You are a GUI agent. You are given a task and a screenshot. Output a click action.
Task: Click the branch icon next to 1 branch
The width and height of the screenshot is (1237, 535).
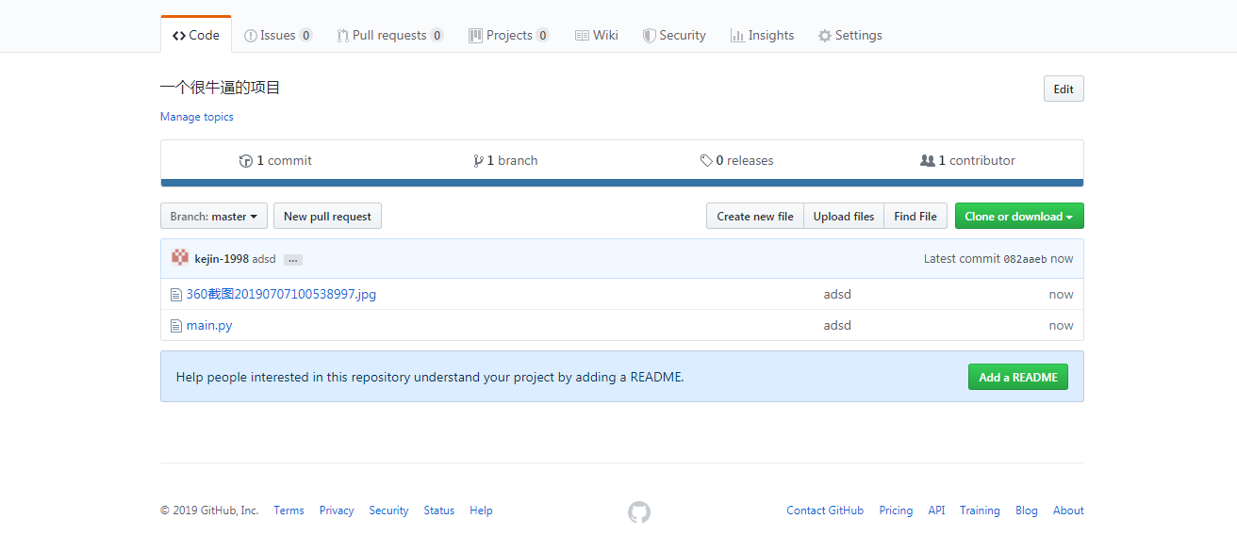[479, 161]
